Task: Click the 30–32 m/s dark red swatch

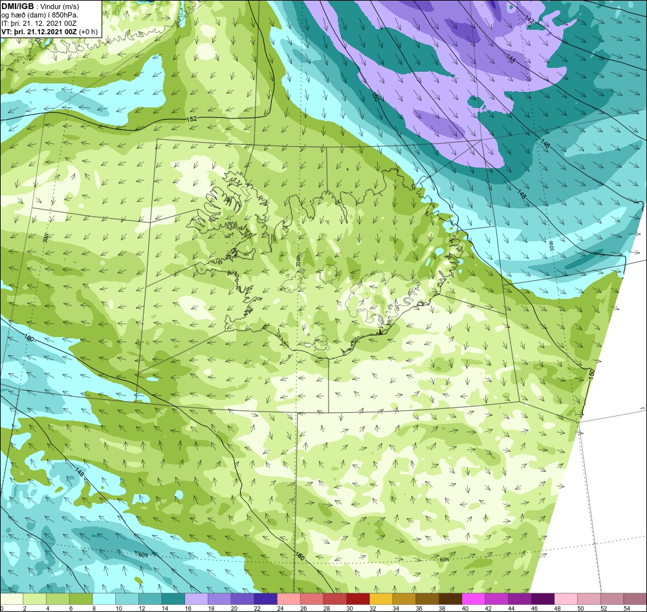Action: click(358, 599)
